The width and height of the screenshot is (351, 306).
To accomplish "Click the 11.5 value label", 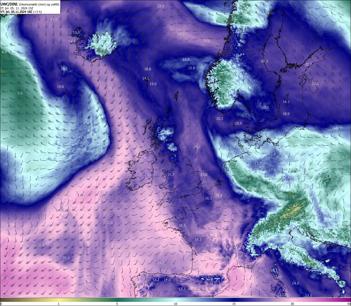I will [x=64, y=69].
